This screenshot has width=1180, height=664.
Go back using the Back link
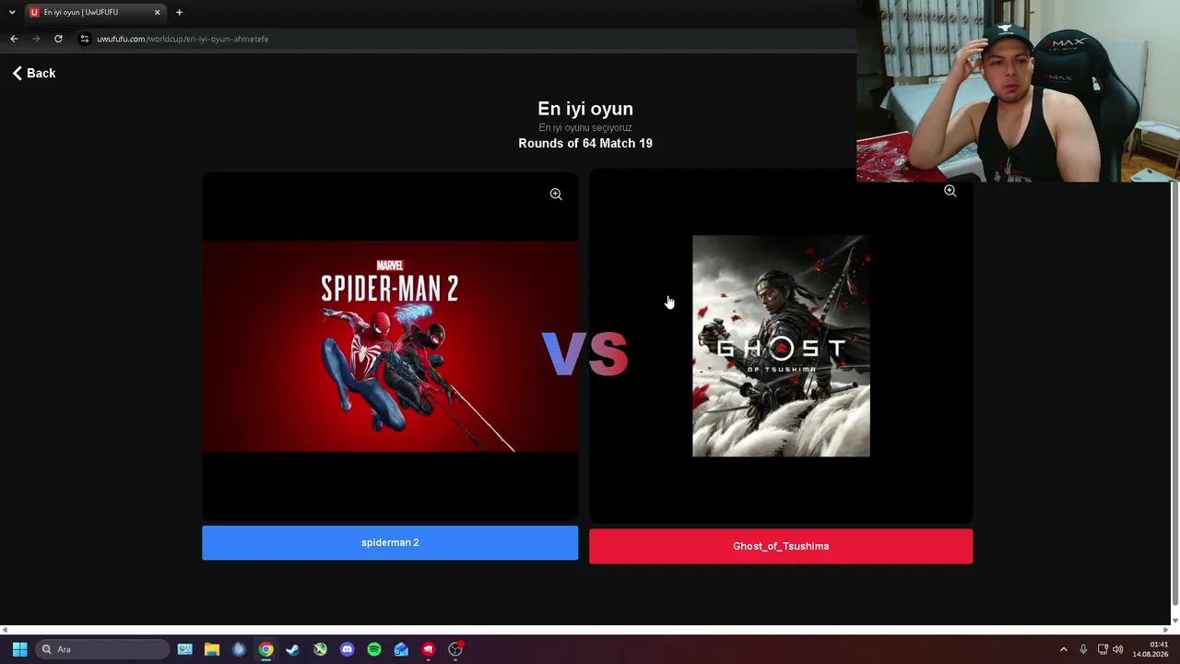(34, 73)
